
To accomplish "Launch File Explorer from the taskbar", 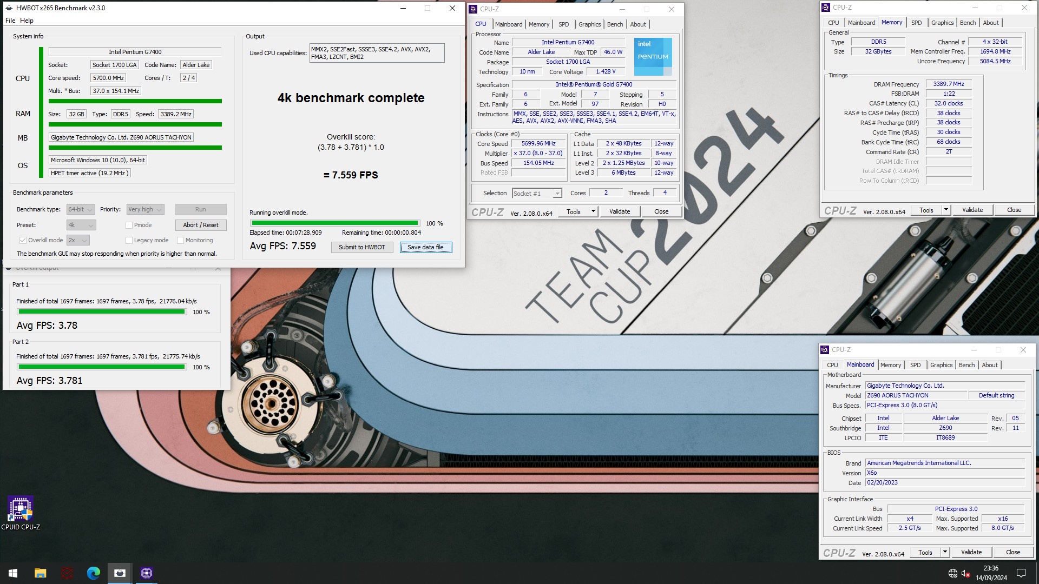I will tap(40, 573).
